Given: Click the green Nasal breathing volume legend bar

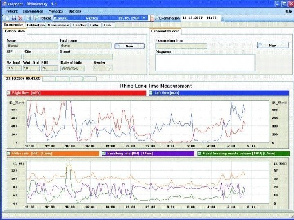Looking at the screenshot, I should click(x=243, y=154).
